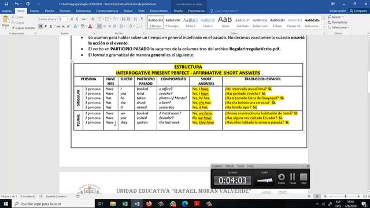Open Excel from the taskbar
The image size is (370, 208).
[x=125, y=204]
